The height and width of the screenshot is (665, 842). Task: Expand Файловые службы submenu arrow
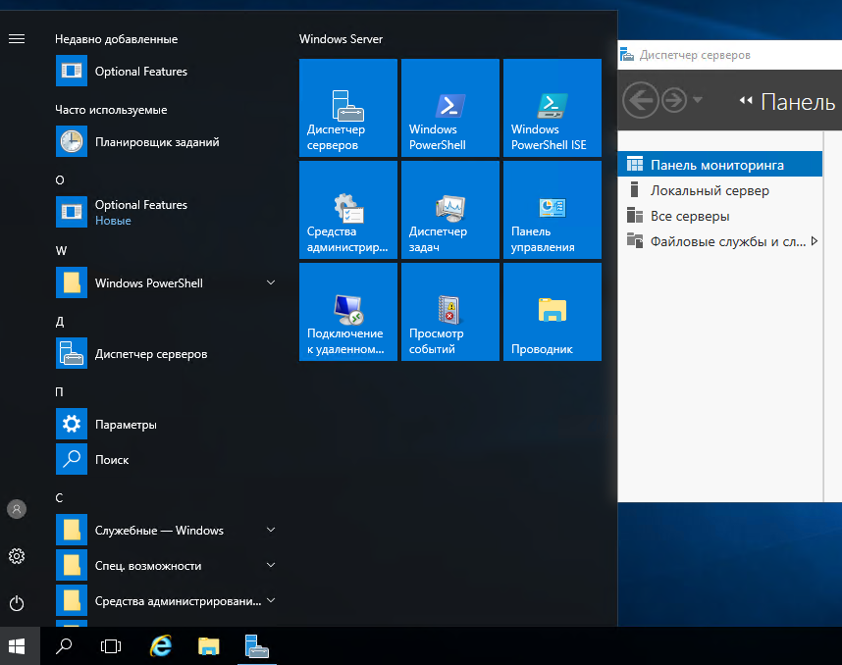coord(815,241)
